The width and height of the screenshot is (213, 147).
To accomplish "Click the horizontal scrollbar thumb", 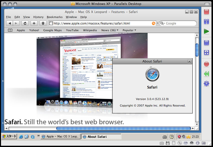I will [123, 128].
